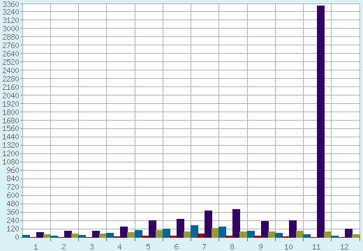Click the y-axis value 1200
The image size is (363, 251).
[10, 153]
